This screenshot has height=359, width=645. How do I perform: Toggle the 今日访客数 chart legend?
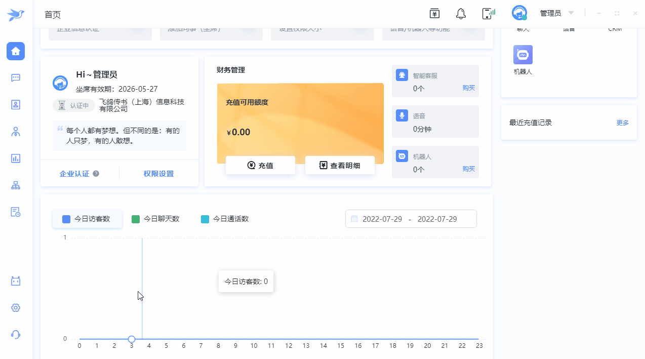click(87, 219)
